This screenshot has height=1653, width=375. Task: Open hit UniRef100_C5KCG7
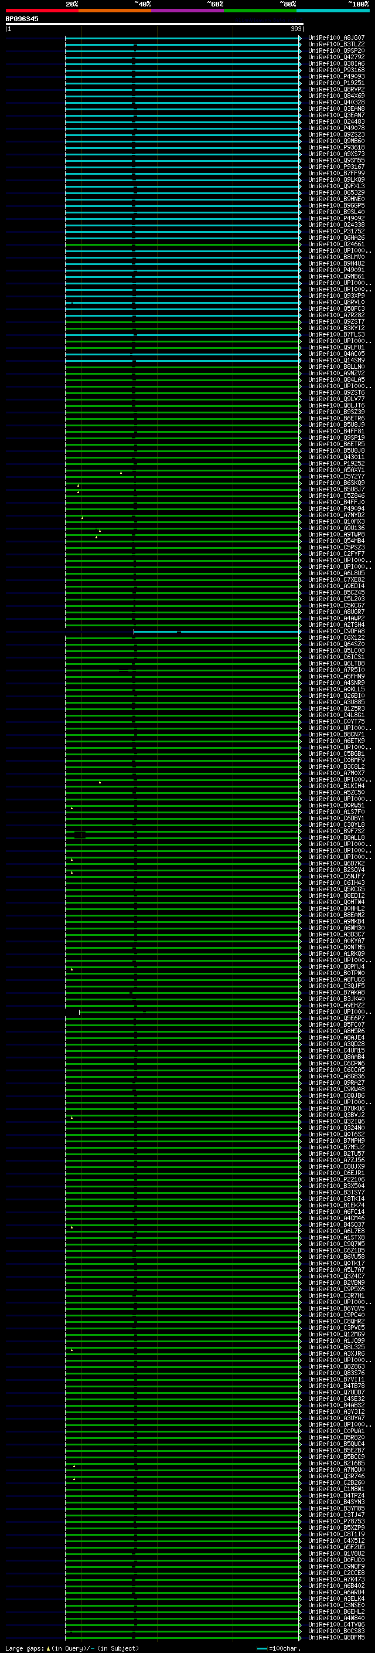click(336, 606)
